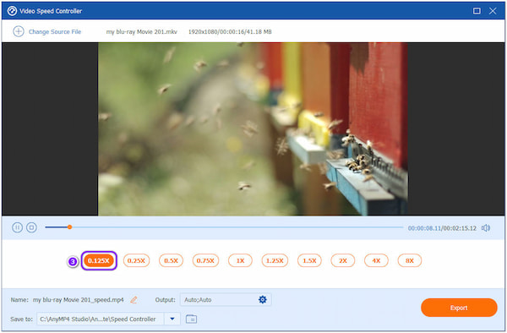Screen dimensions: 507x333
Task: Select 4X speed
Action: point(376,260)
